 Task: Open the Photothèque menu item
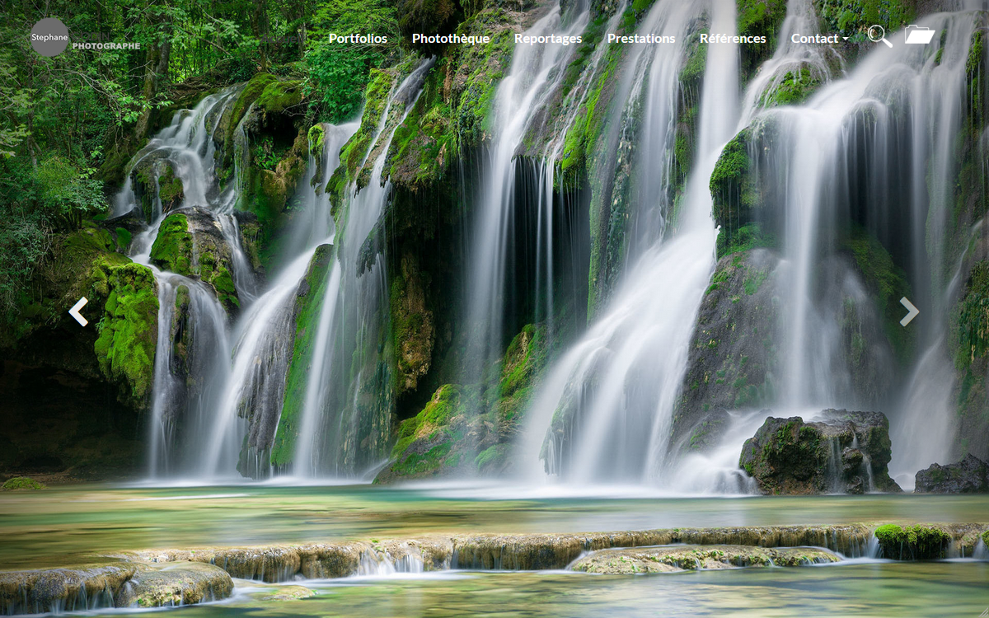pyautogui.click(x=451, y=39)
